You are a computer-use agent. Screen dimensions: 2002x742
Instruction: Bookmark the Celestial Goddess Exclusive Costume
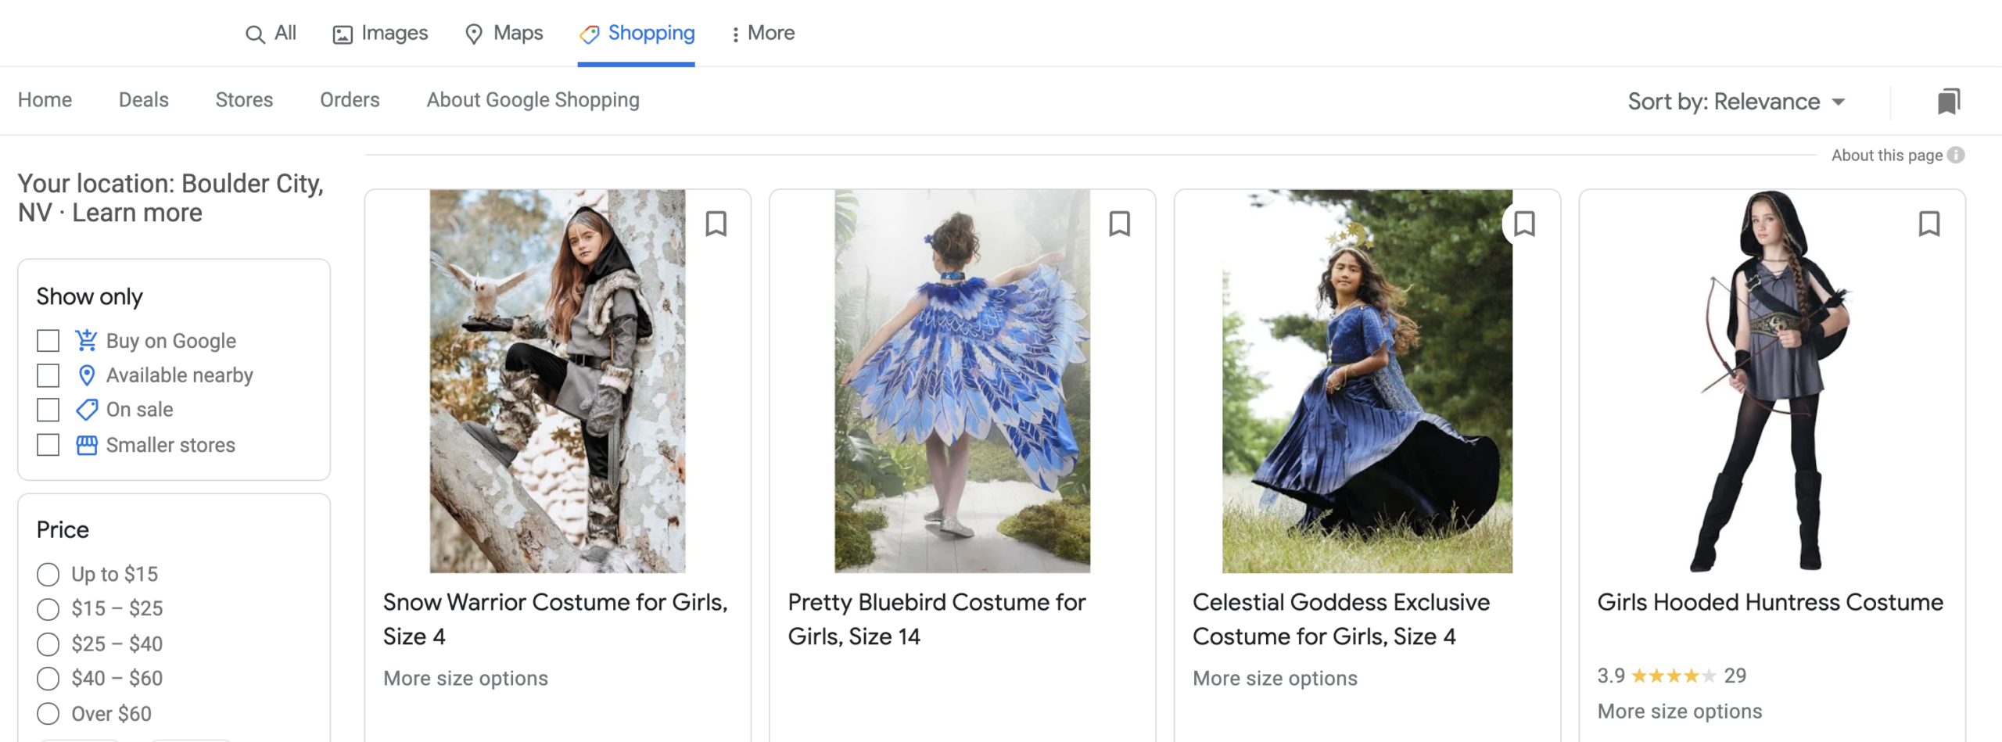(1524, 224)
